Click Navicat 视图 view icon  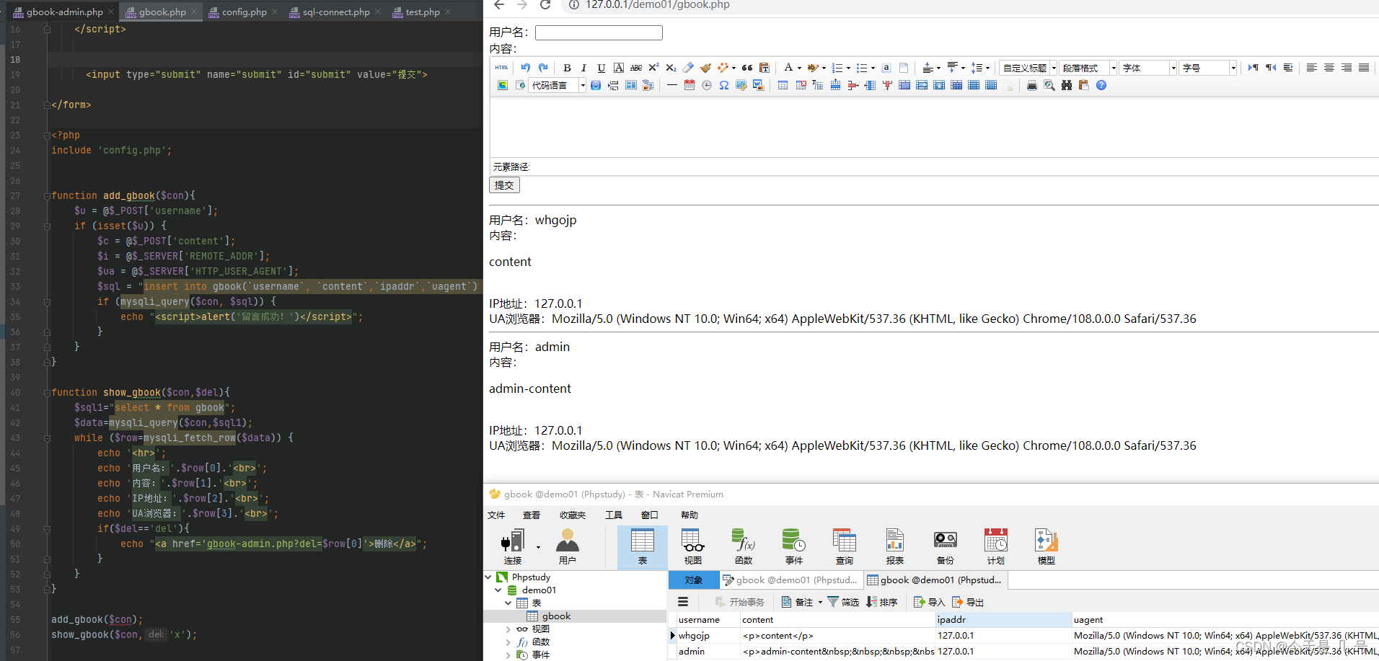(692, 547)
